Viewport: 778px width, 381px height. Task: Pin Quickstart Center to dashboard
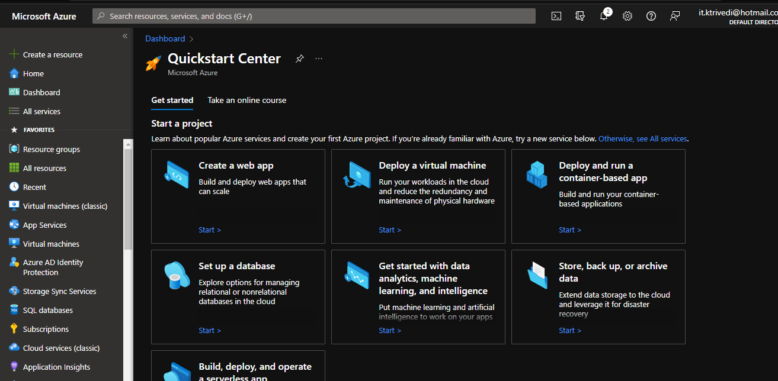(x=300, y=59)
